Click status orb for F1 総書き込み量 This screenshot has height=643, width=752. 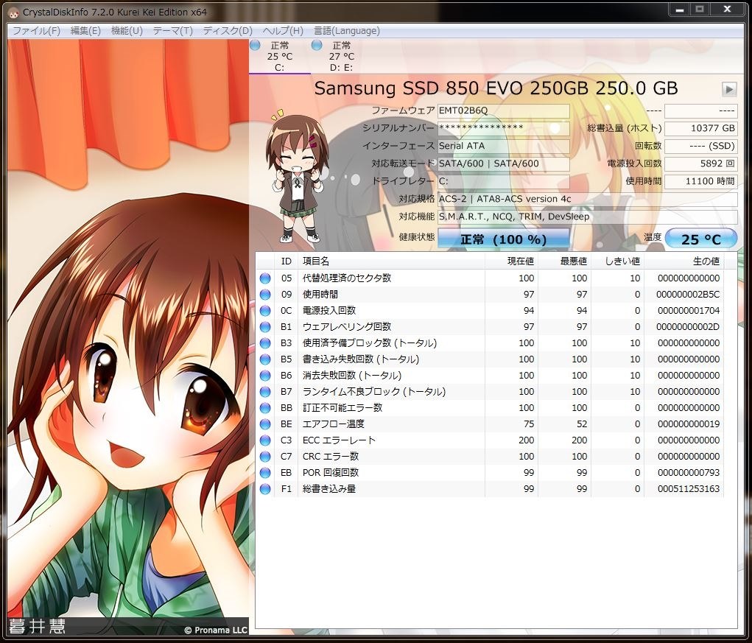(265, 489)
